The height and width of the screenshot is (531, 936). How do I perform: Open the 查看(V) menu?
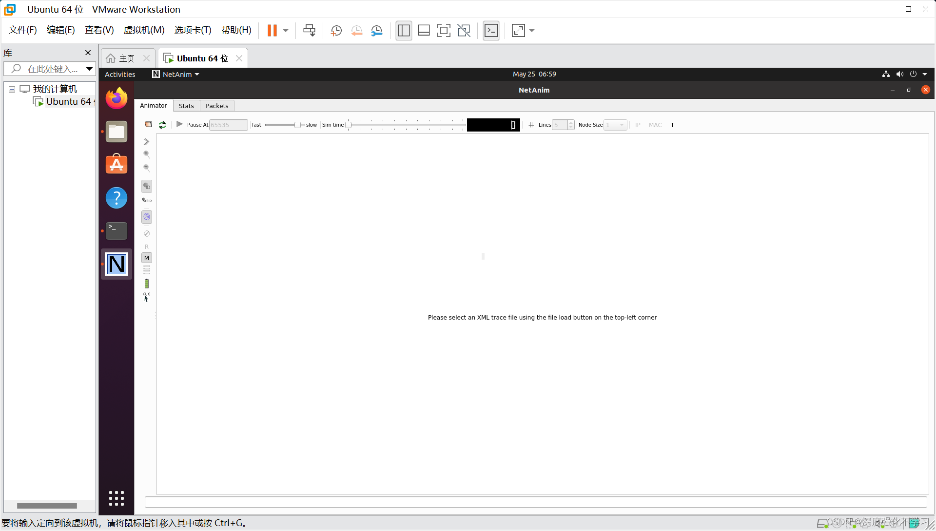pyautogui.click(x=99, y=30)
